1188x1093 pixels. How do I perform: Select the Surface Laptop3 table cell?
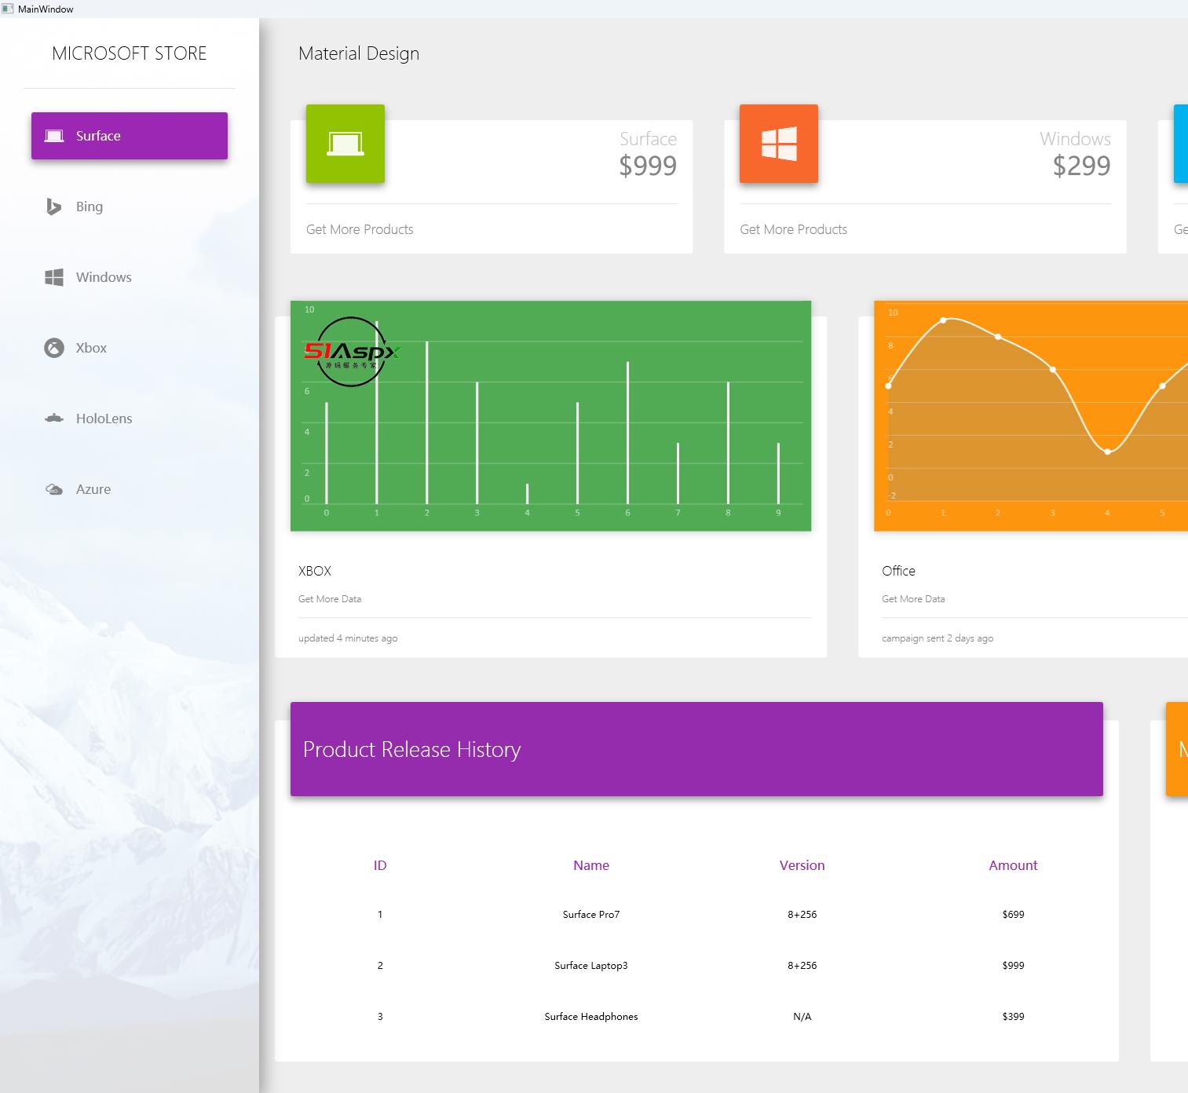[x=591, y=966]
